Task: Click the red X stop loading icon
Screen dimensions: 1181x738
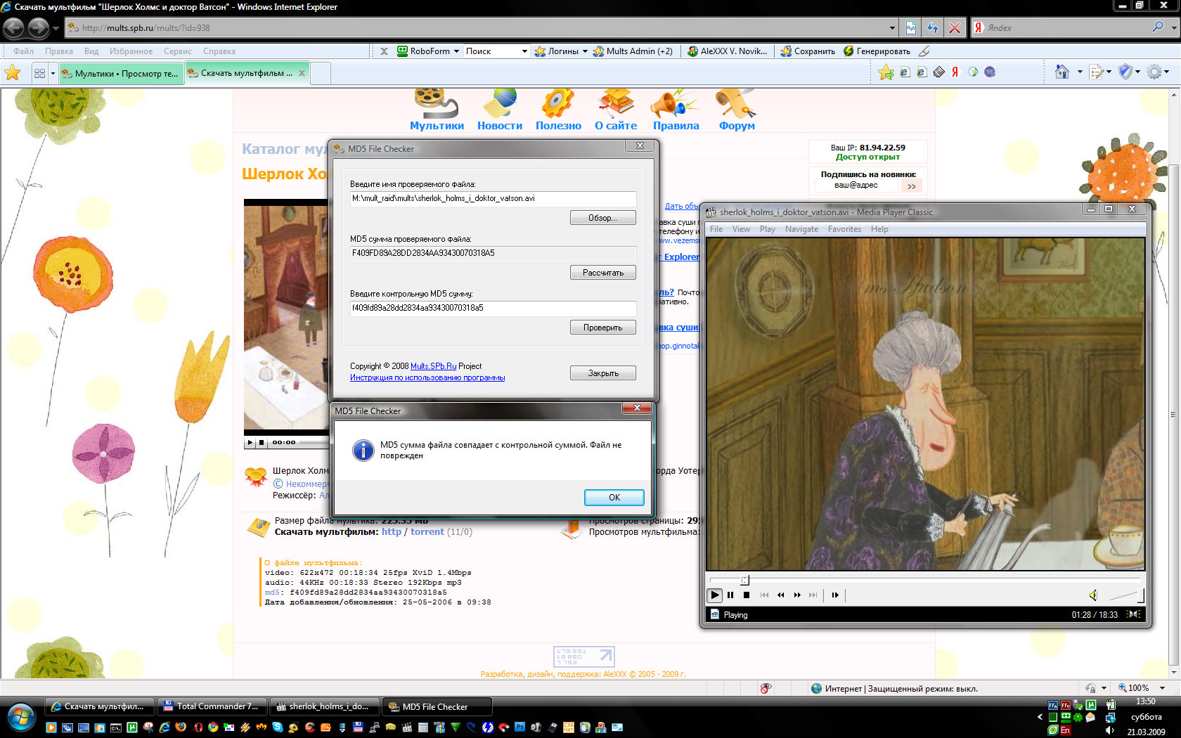Action: tap(954, 28)
